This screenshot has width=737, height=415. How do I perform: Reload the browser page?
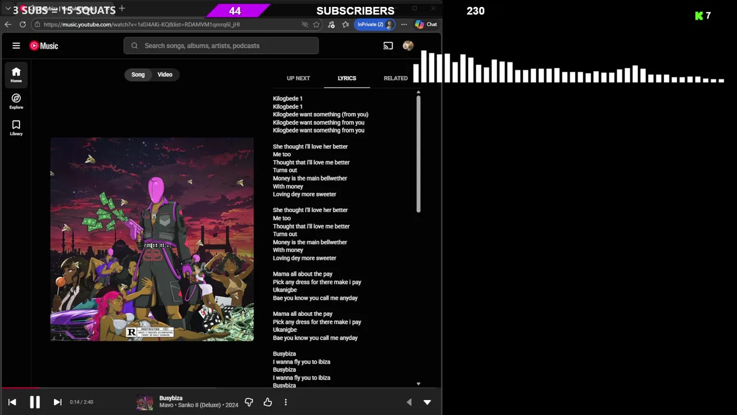pyautogui.click(x=22, y=24)
